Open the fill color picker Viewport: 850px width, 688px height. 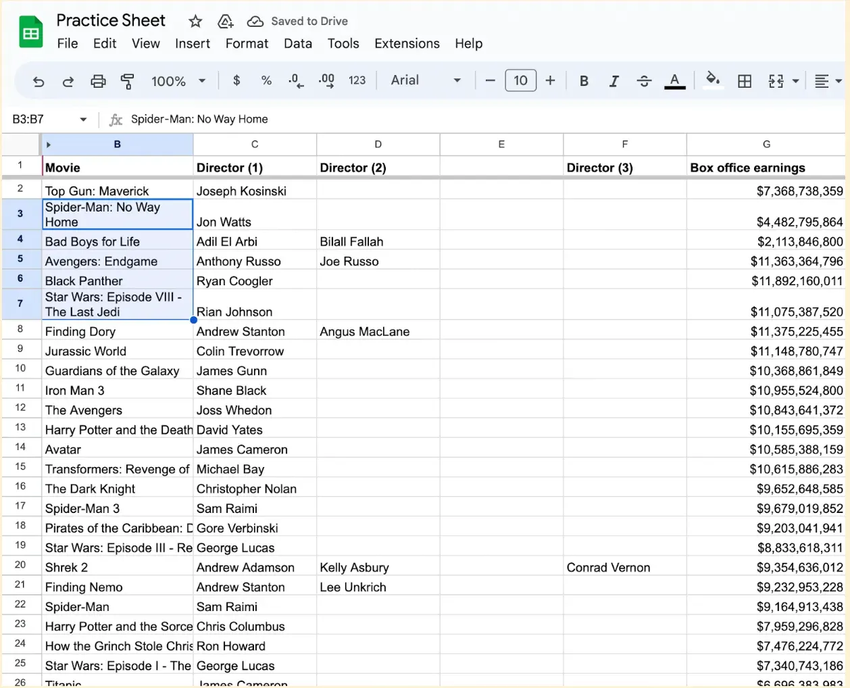(x=713, y=80)
